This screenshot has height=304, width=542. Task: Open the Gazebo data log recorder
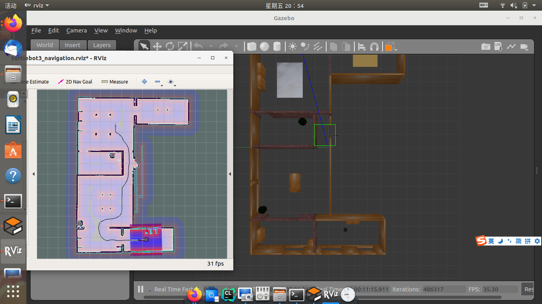click(x=498, y=47)
